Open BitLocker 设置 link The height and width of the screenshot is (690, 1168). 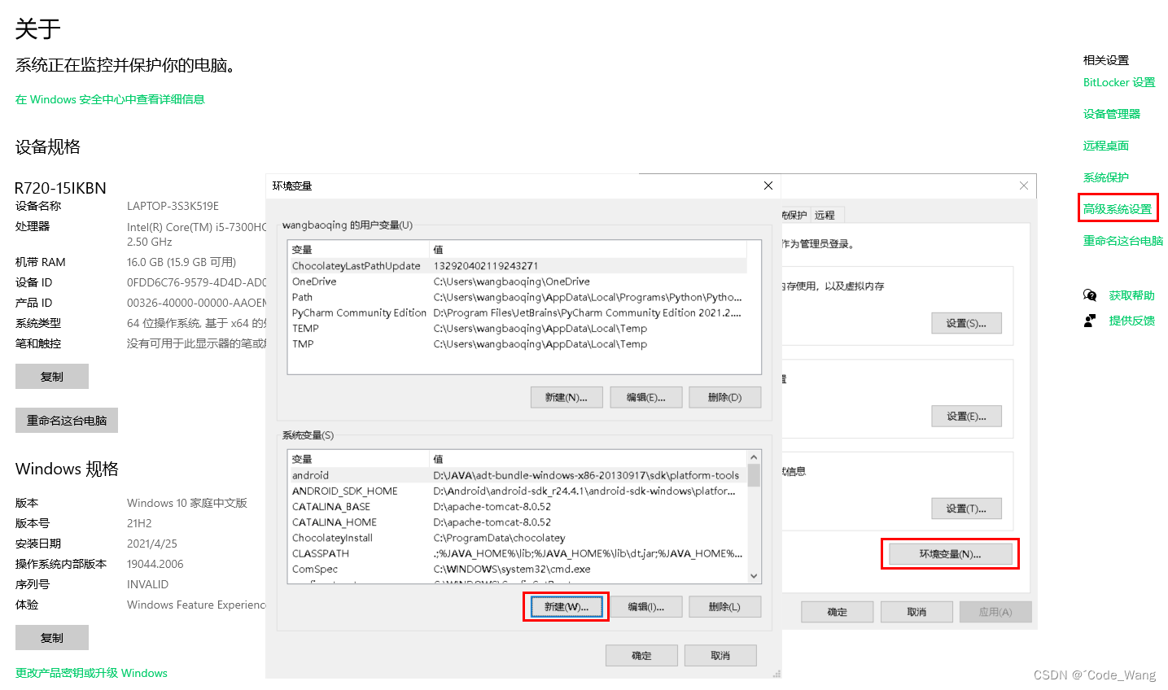click(x=1119, y=82)
